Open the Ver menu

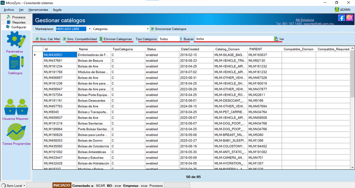coord(21,10)
